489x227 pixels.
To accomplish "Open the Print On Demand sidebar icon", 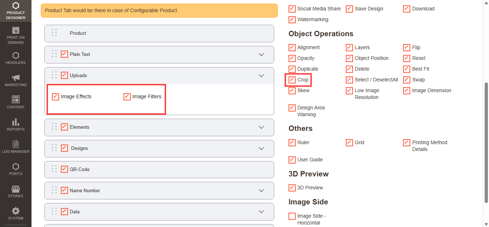I will pos(16,30).
